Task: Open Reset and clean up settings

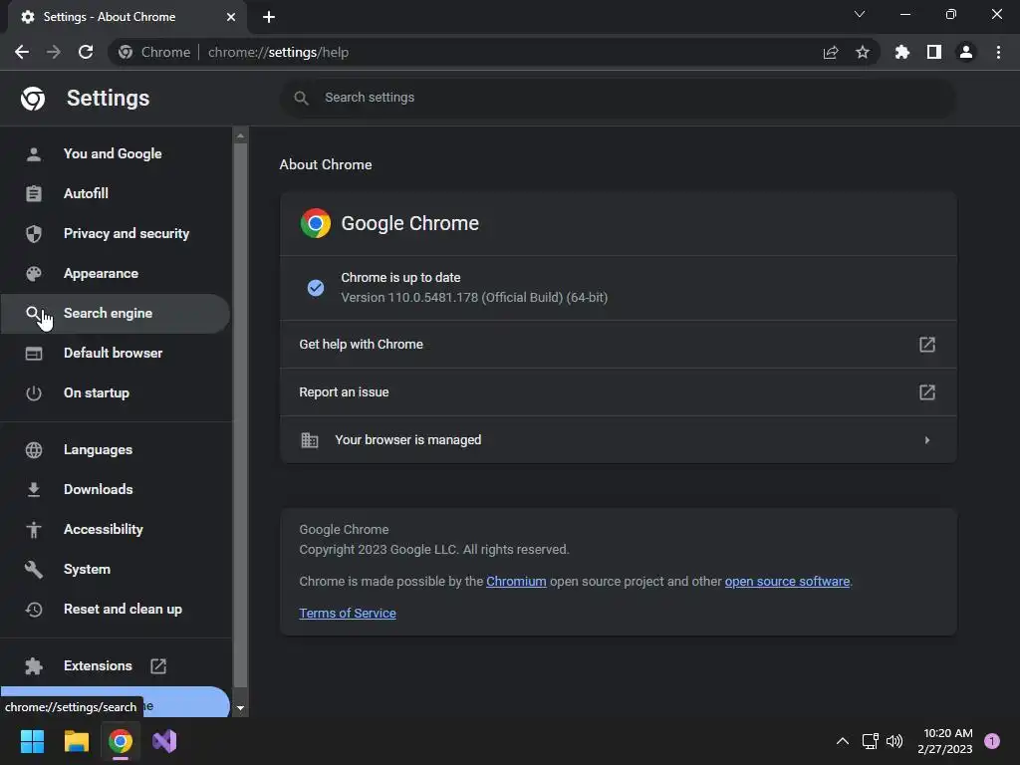Action: 116,610
